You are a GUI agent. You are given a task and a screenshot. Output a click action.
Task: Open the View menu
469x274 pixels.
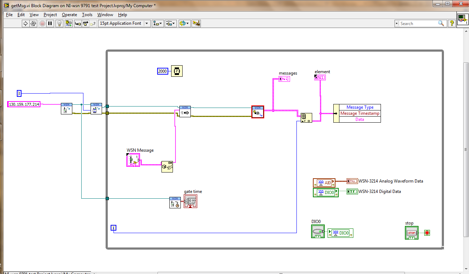[x=34, y=15]
